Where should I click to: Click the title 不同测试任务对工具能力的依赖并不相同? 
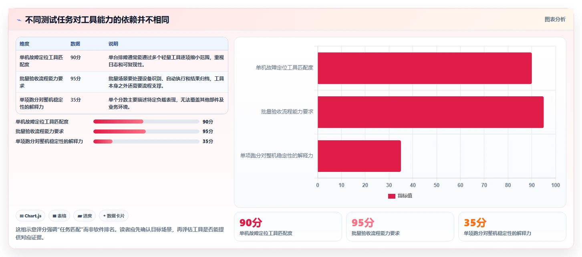[97, 20]
